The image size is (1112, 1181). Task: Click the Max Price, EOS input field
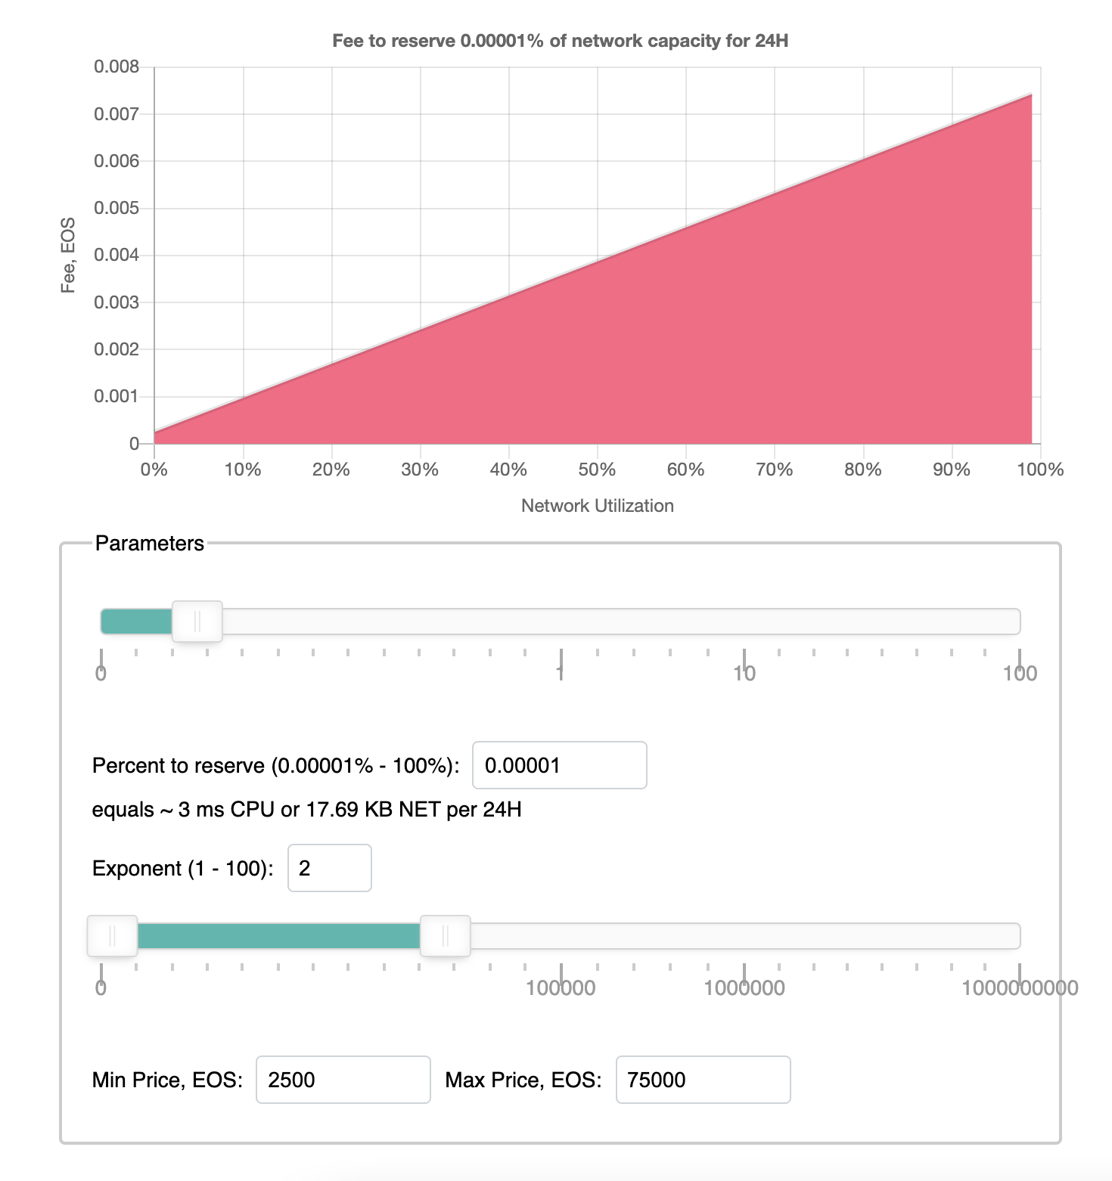702,1080
